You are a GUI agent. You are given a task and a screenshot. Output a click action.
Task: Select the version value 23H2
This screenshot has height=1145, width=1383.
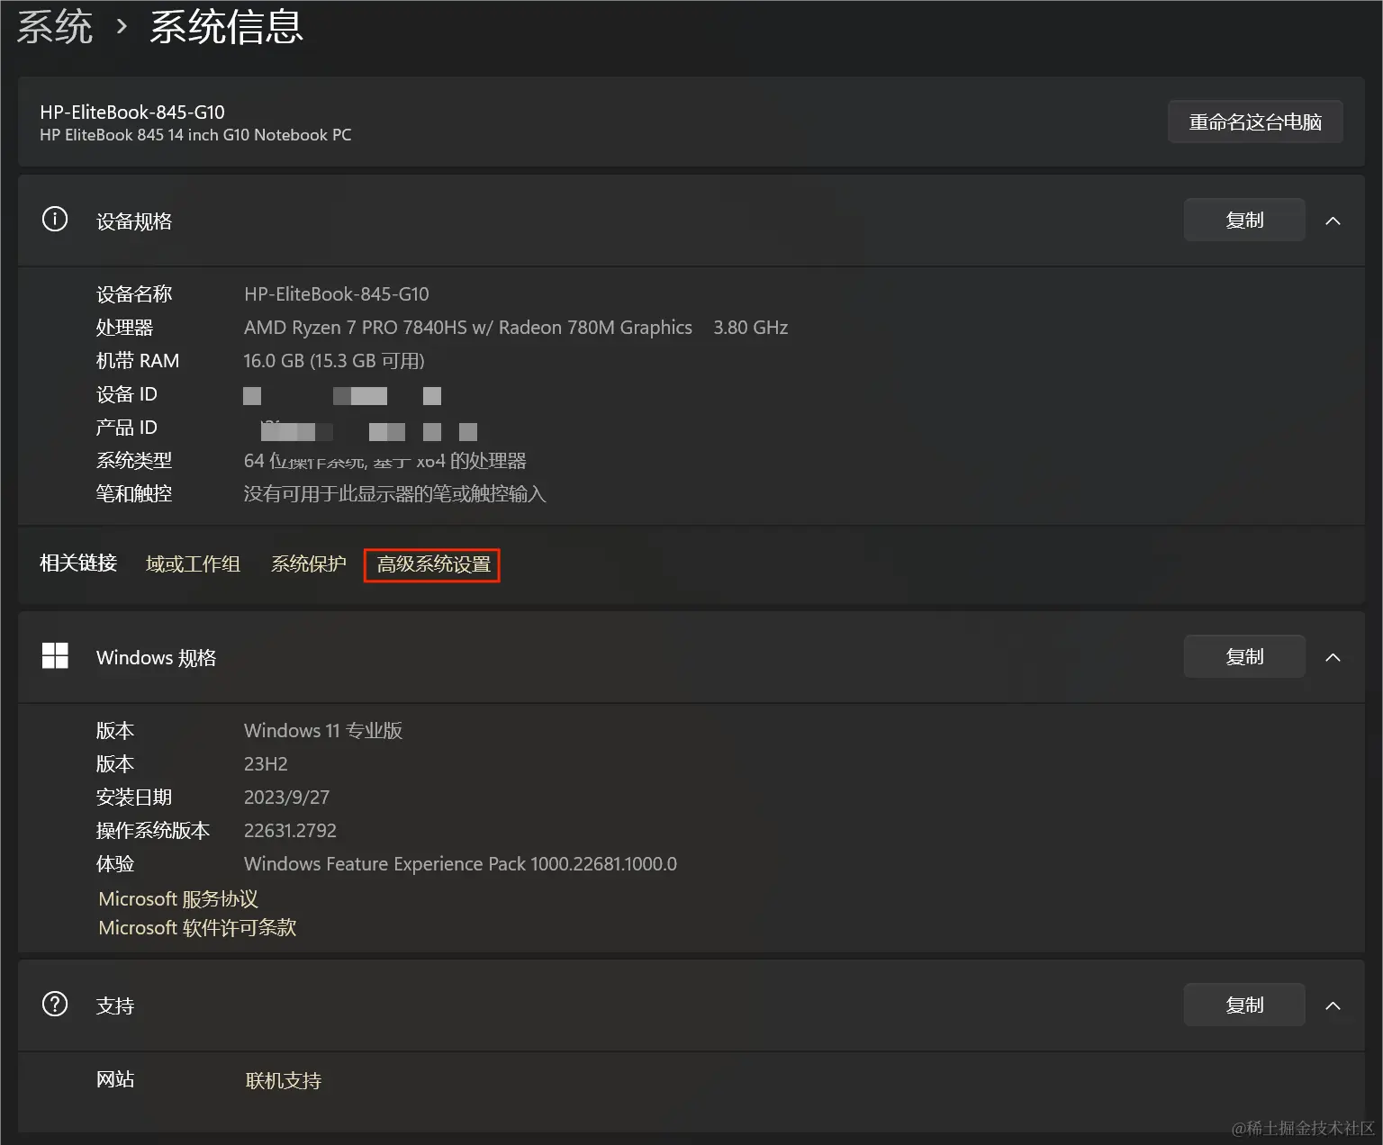266,764
